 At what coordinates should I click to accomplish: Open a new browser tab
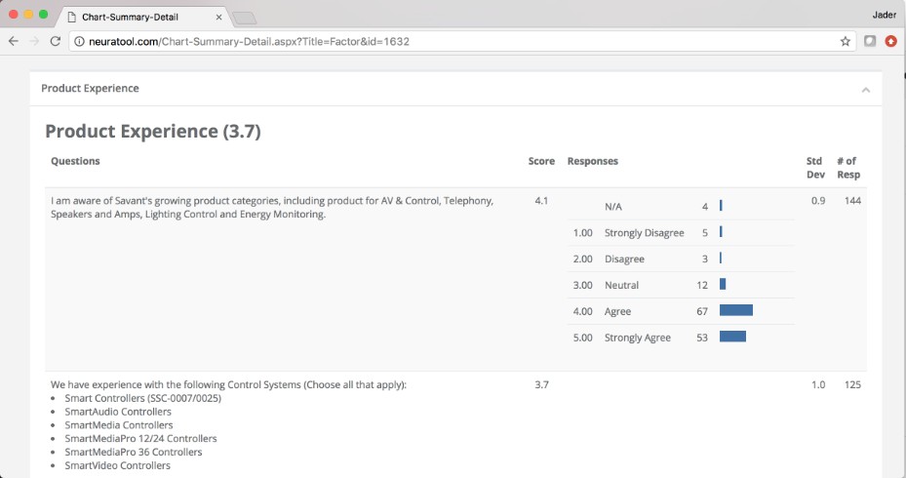(245, 19)
